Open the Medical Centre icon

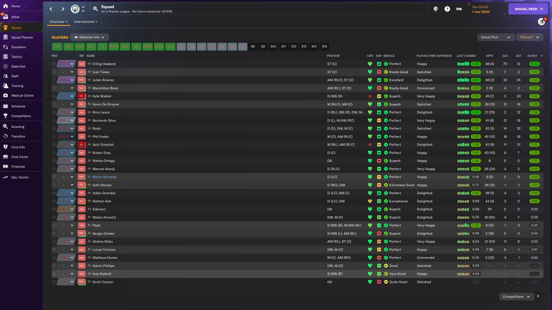point(5,96)
